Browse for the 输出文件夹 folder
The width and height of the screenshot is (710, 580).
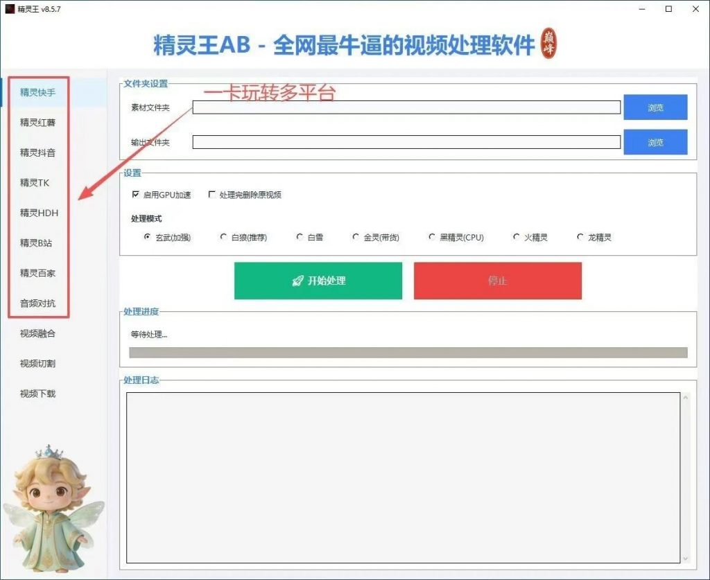(x=655, y=142)
